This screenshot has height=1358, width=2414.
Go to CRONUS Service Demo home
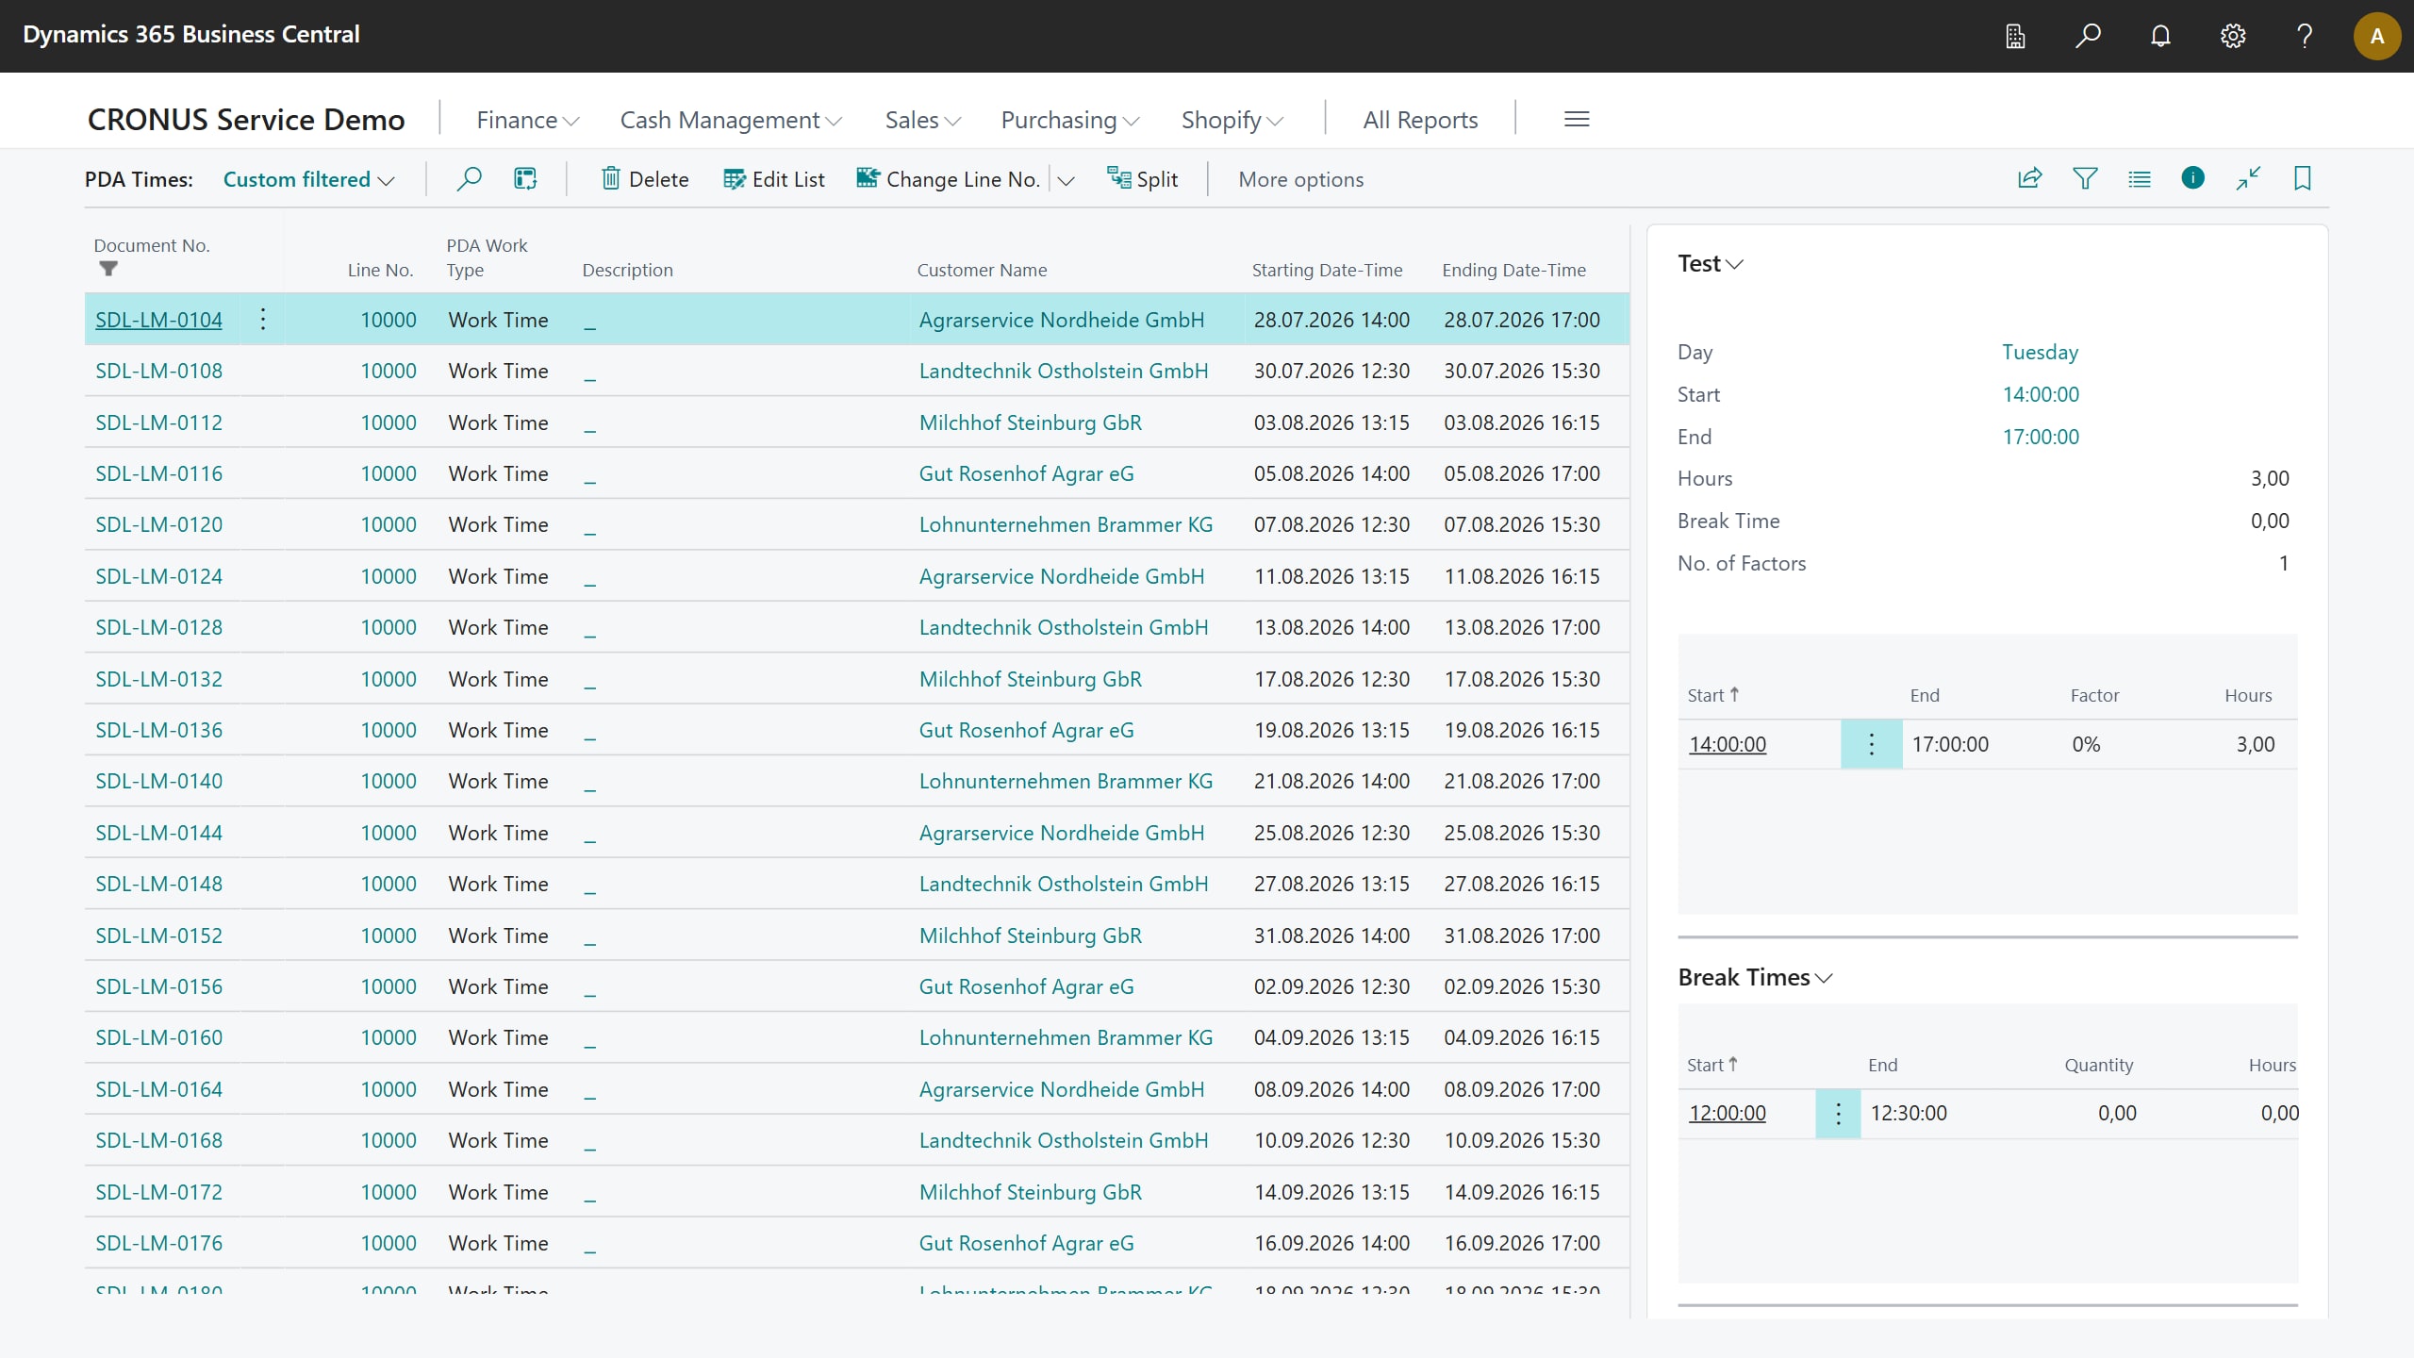(x=246, y=120)
